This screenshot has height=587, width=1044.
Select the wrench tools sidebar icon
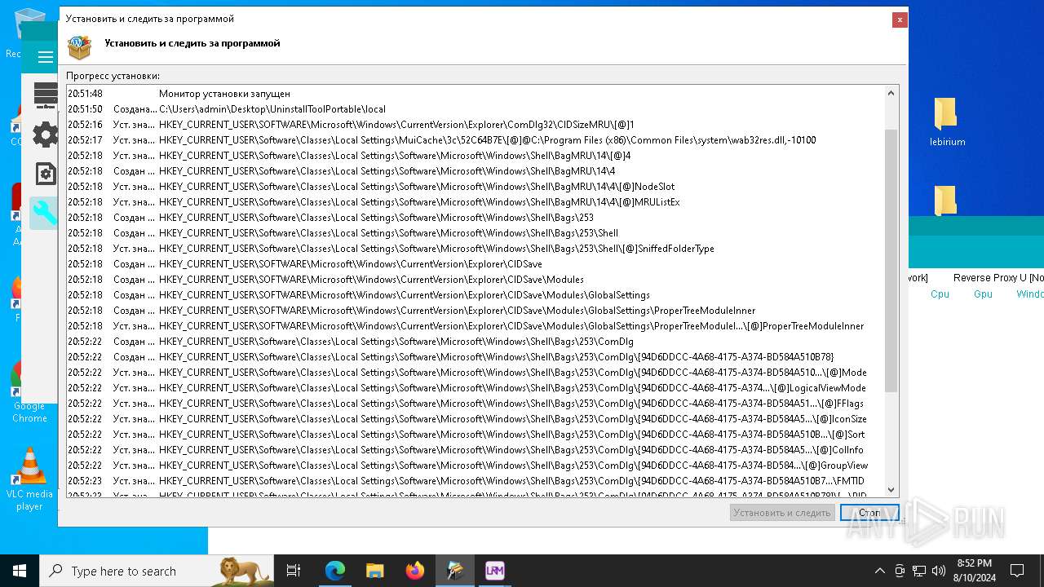tap(44, 213)
